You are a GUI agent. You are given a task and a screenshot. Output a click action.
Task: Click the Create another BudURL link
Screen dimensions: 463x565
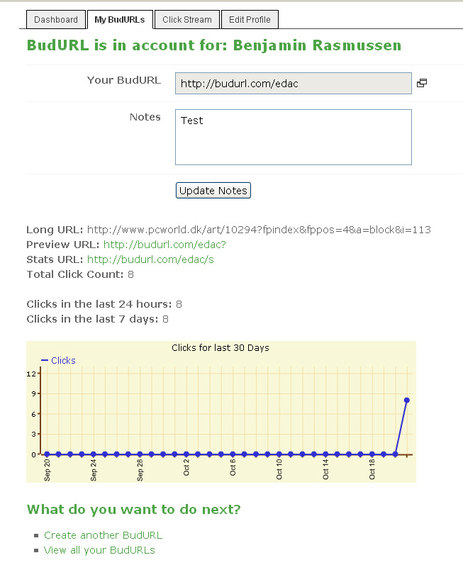[x=103, y=535]
